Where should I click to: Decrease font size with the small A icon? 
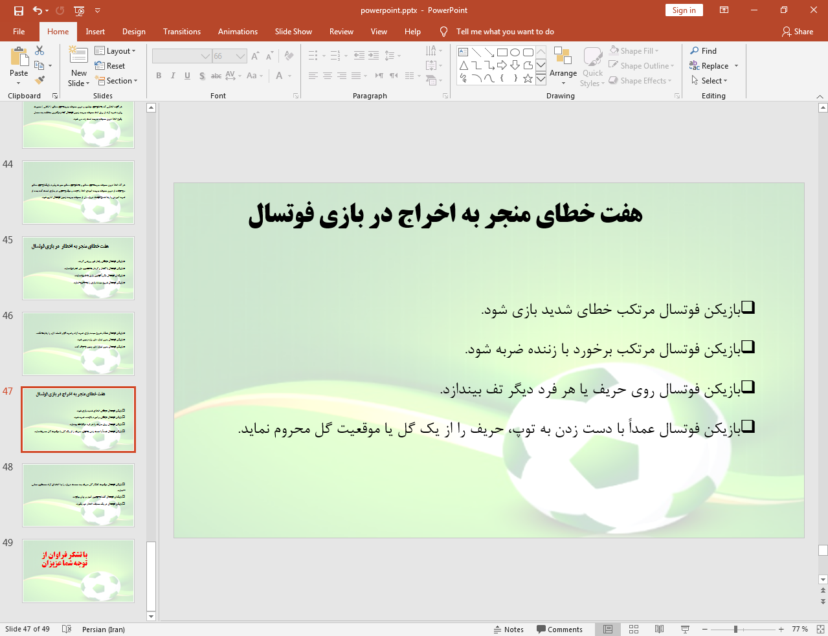271,56
